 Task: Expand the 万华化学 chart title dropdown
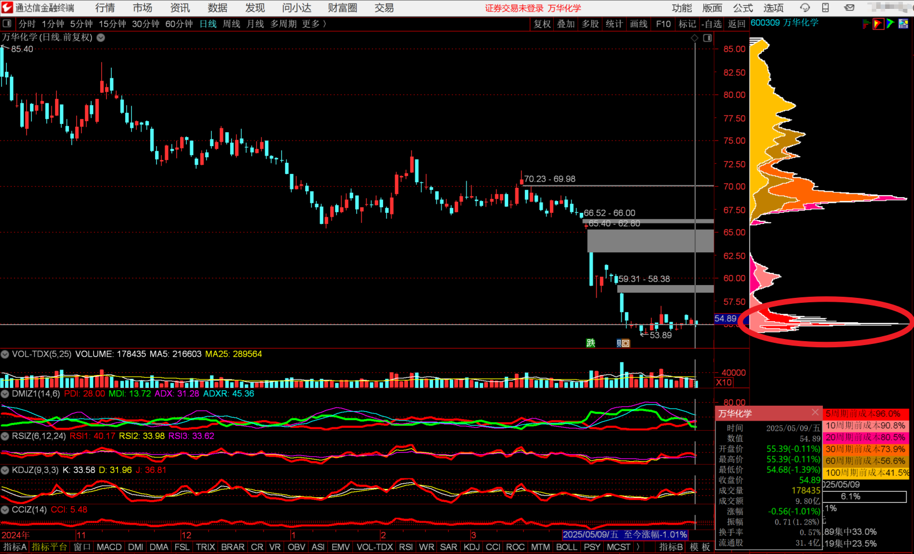pyautogui.click(x=101, y=38)
